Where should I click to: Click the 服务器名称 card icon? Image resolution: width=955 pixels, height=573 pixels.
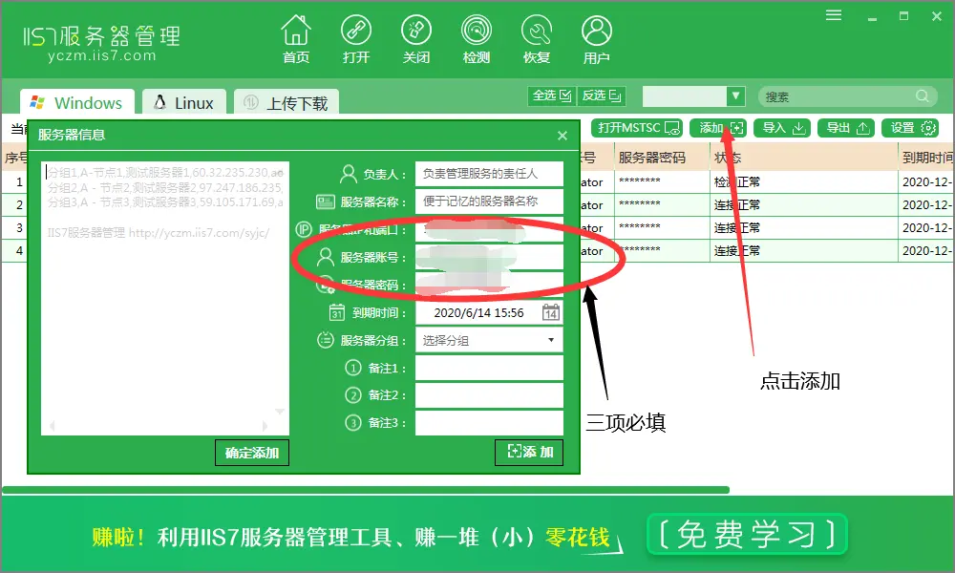pos(326,202)
